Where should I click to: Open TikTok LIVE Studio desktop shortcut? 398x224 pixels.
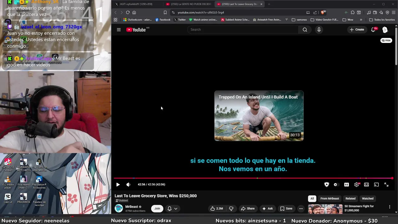pos(8,165)
